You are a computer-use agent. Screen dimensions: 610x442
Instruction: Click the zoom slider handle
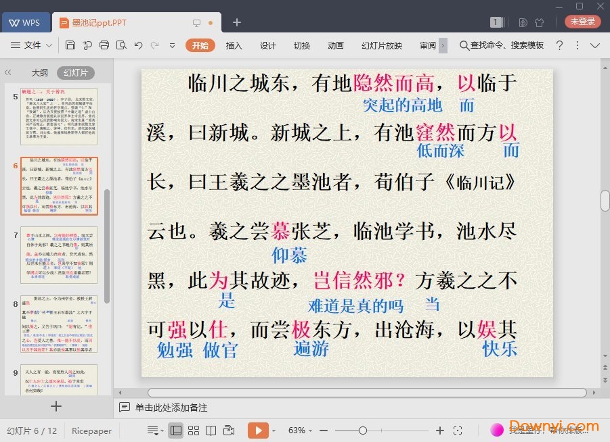click(x=363, y=431)
